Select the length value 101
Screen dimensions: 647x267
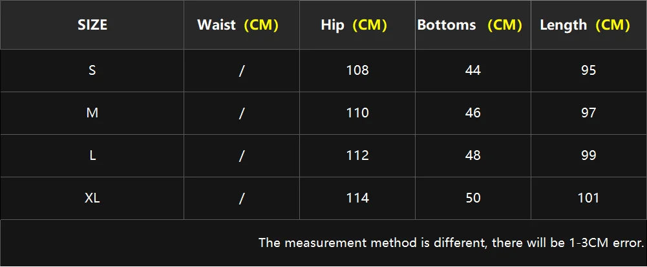588,198
